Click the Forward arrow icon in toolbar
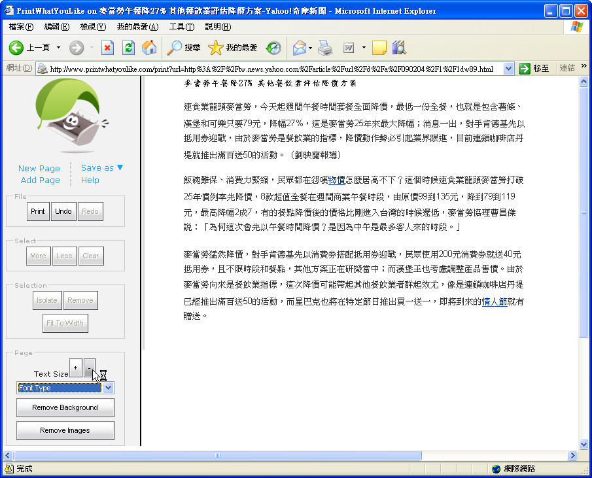 [77, 48]
